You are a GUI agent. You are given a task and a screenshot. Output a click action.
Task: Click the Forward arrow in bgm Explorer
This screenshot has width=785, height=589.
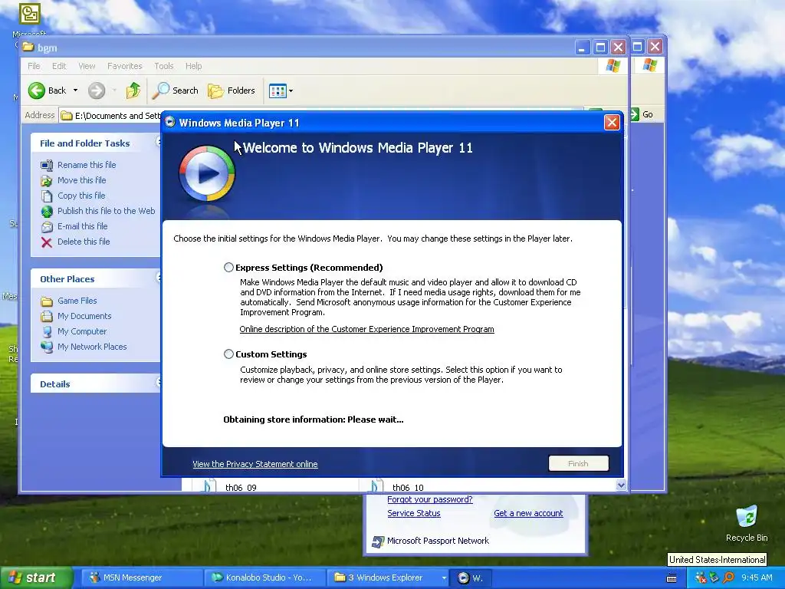coord(97,90)
